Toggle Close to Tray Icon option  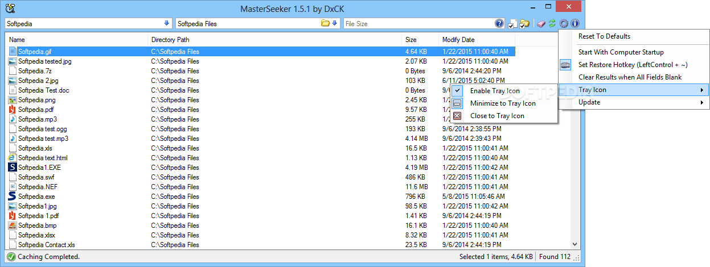tap(497, 116)
